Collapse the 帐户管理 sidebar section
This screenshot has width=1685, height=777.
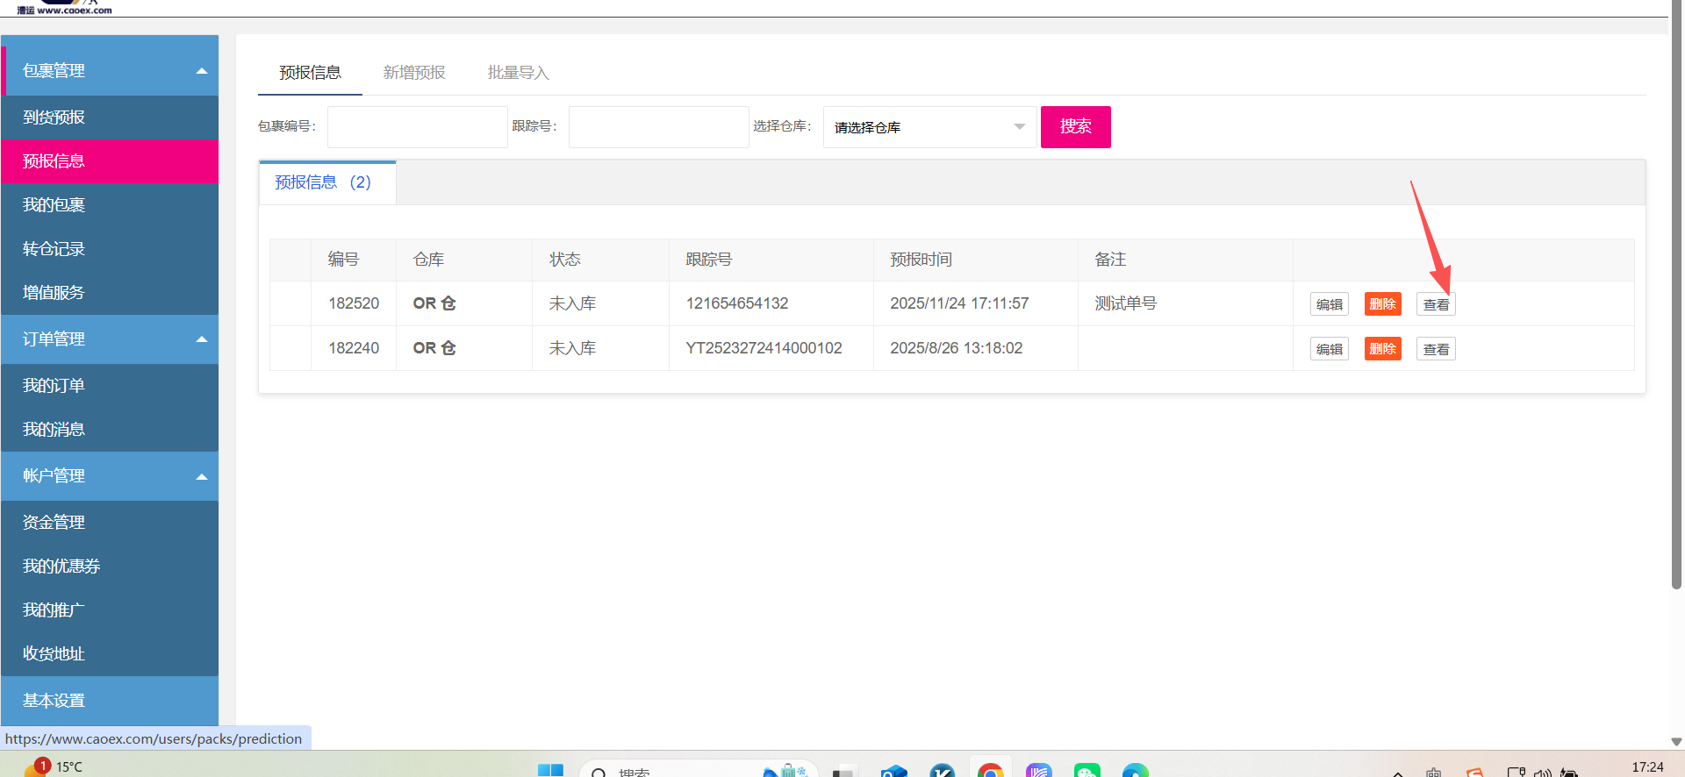click(201, 476)
